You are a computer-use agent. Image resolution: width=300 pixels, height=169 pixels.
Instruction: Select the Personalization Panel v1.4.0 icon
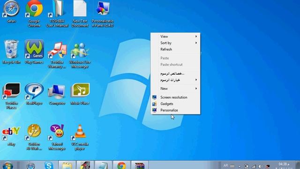pos(103,14)
